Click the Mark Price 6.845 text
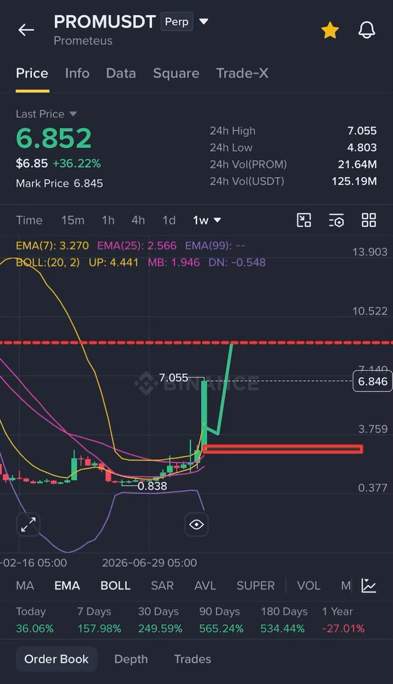This screenshot has width=393, height=684. click(x=60, y=183)
